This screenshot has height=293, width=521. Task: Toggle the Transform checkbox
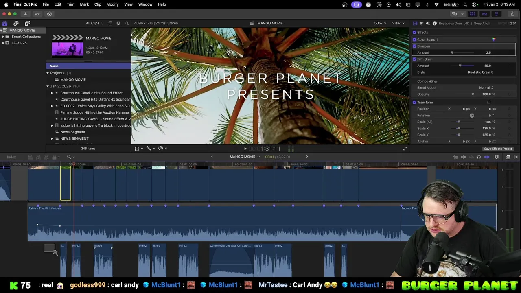coord(414,102)
